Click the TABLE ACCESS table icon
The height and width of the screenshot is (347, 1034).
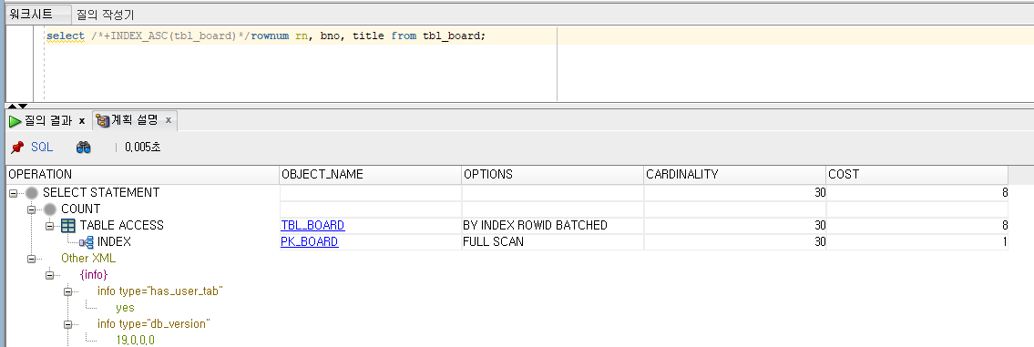tap(68, 226)
